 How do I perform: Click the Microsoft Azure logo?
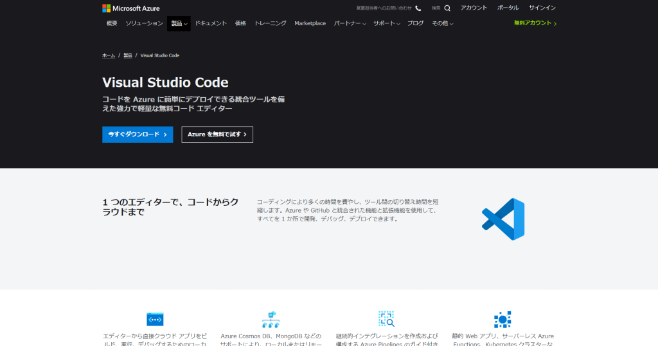pos(131,8)
